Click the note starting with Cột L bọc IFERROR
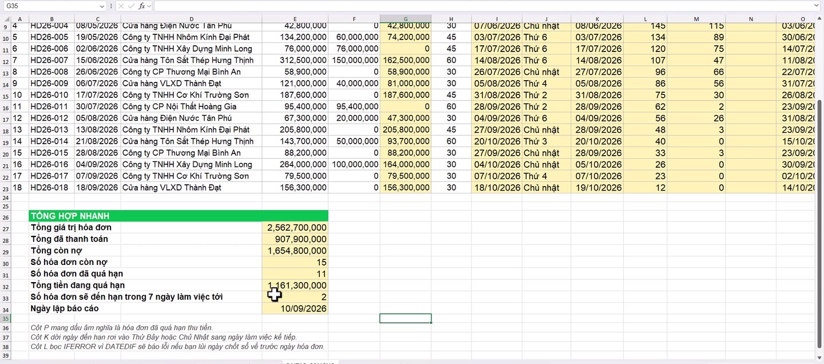 tap(177, 347)
